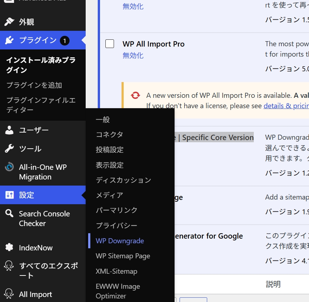The image size is (309, 302).
Task: Click the Appearance (外観) brush icon
Action: (x=9, y=21)
